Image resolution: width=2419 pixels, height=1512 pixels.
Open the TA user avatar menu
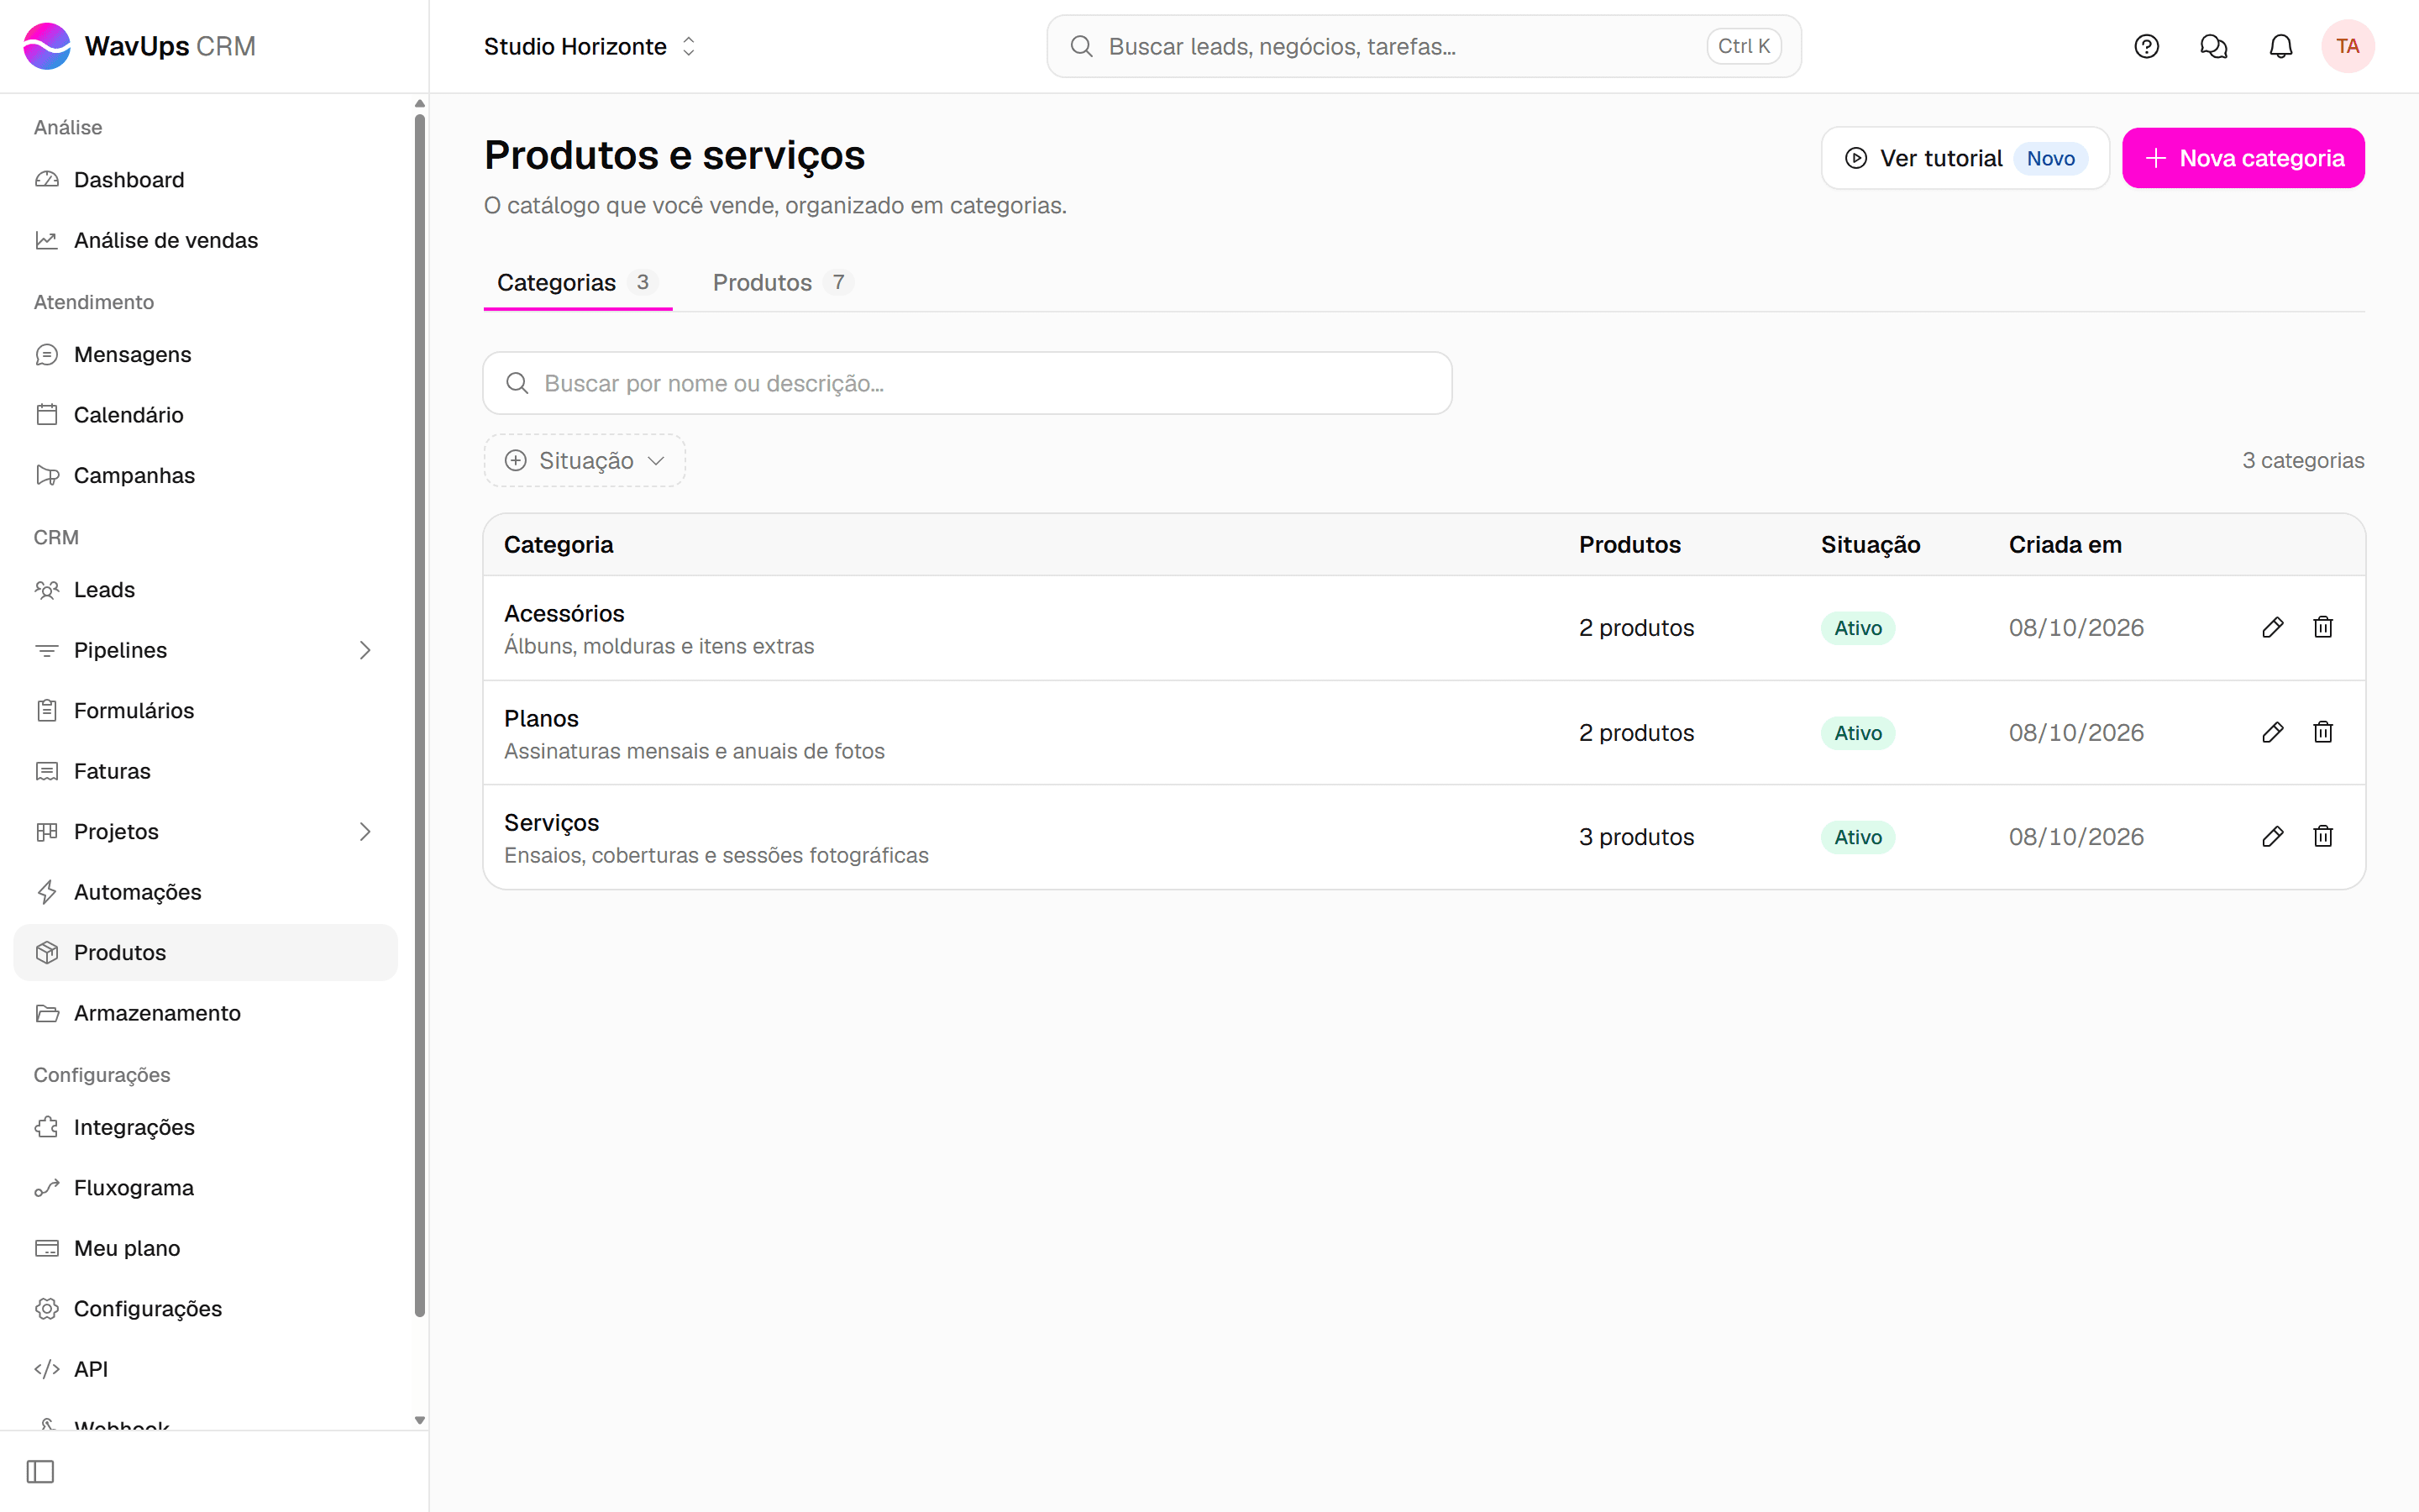coord(2347,46)
